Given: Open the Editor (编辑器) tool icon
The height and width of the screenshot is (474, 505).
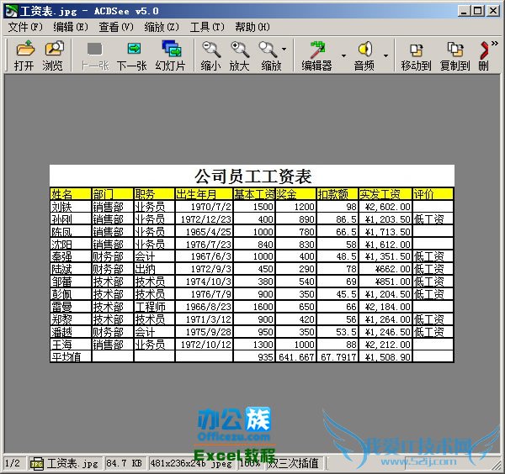Looking at the screenshot, I should (x=317, y=49).
